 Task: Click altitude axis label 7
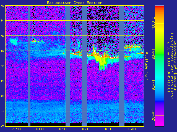point(2,21)
